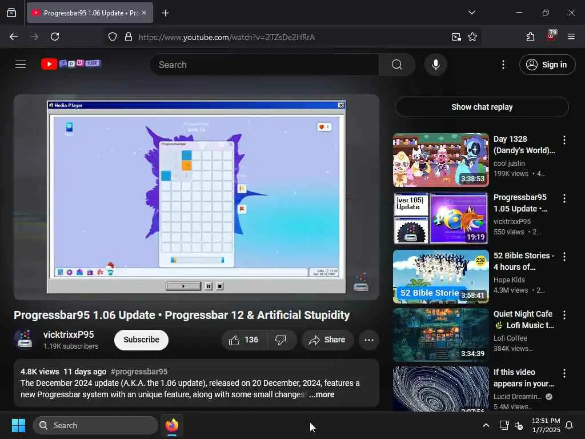Dislike the video with thumbs down
This screenshot has height=439, width=585.
click(x=281, y=340)
